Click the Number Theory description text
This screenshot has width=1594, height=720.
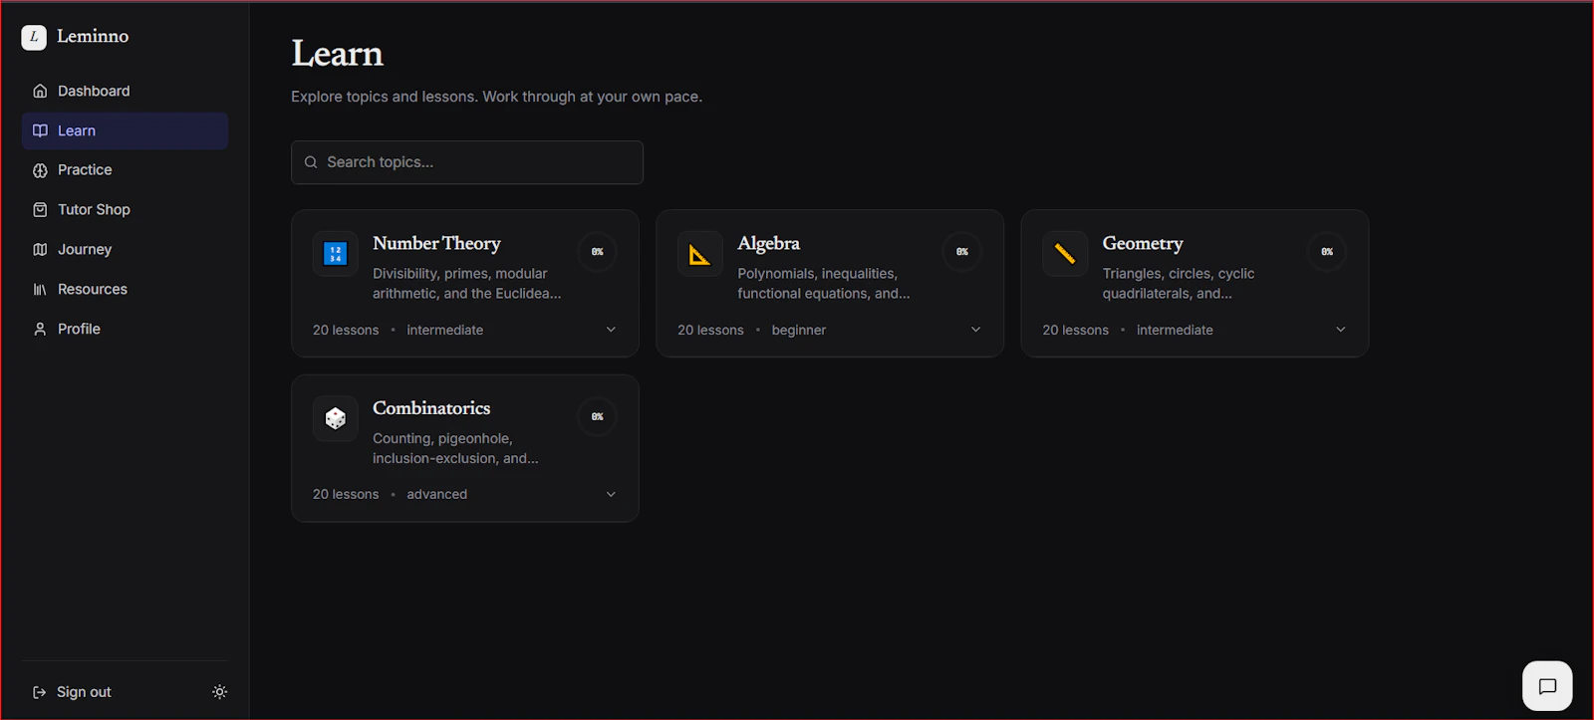click(x=466, y=284)
